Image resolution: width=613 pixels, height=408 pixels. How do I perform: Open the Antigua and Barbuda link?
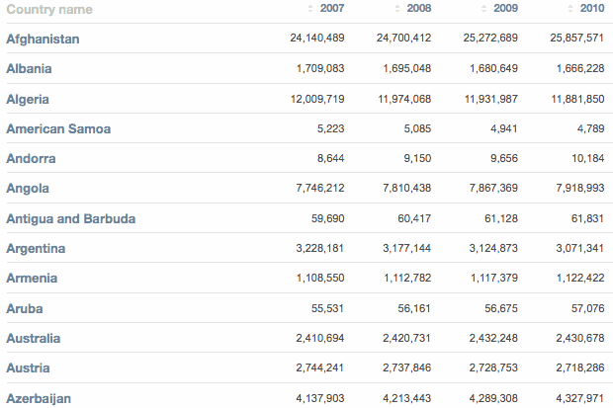(x=71, y=219)
